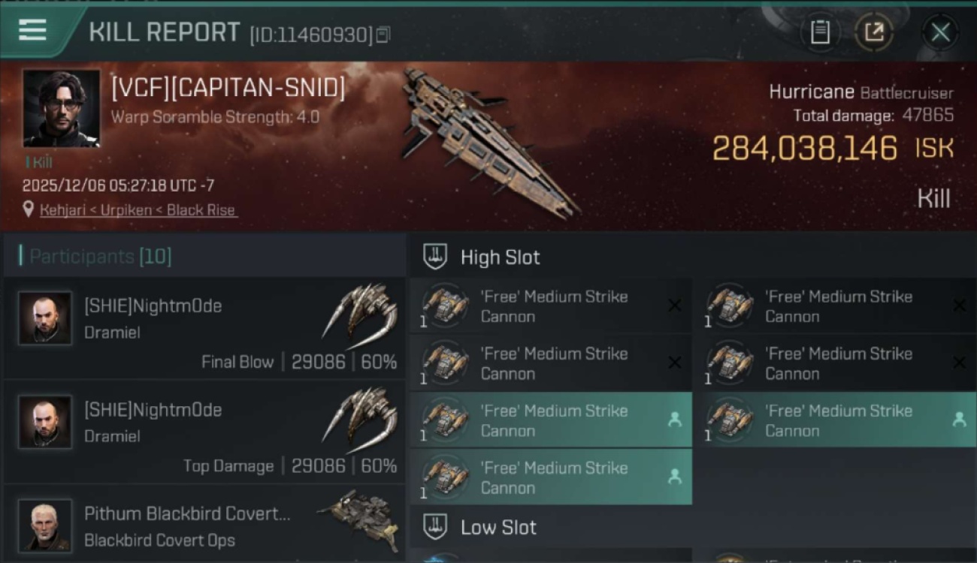Select the Participants [10] tab
The width and height of the screenshot is (977, 563).
point(101,257)
